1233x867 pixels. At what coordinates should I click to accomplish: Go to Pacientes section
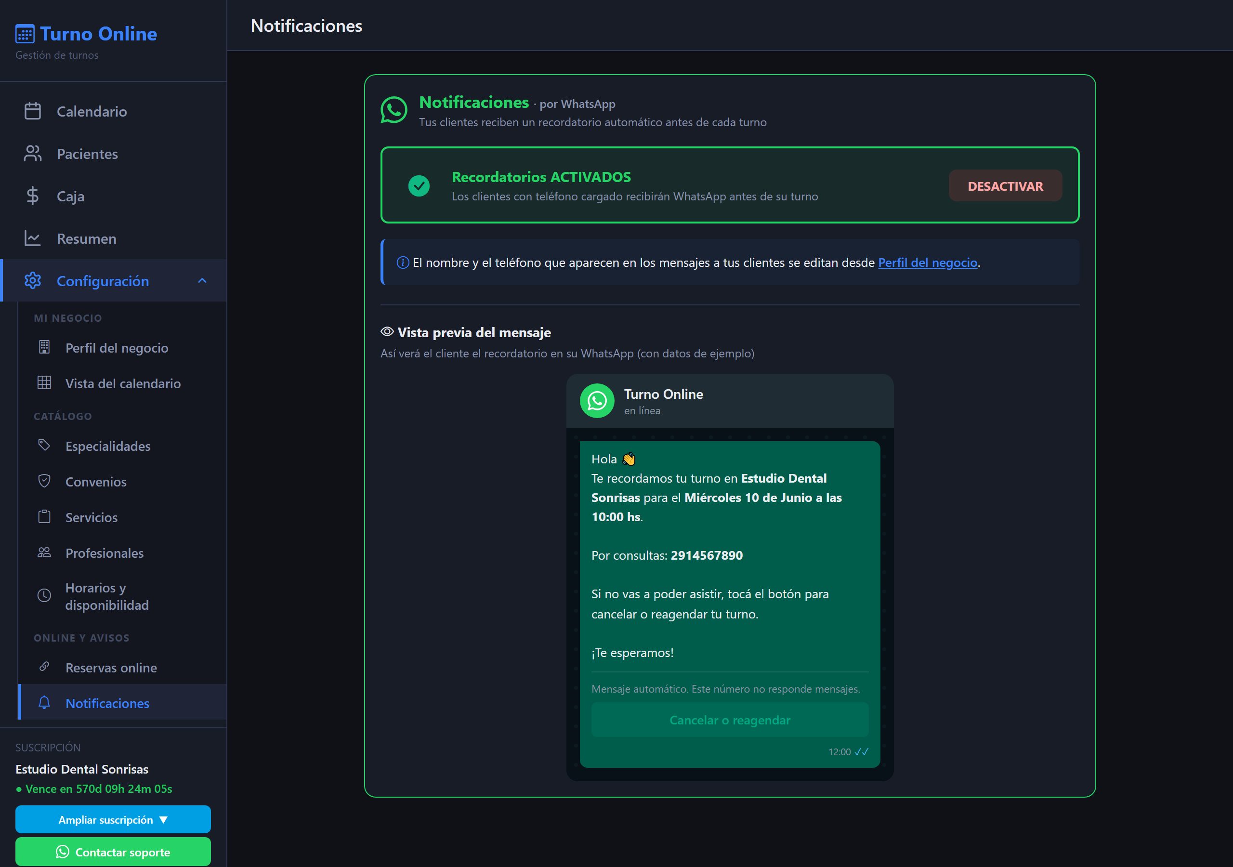click(x=113, y=154)
